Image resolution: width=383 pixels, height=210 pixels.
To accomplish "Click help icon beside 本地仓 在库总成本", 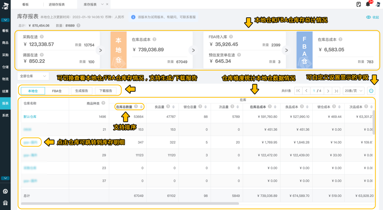I will tap(154, 39).
